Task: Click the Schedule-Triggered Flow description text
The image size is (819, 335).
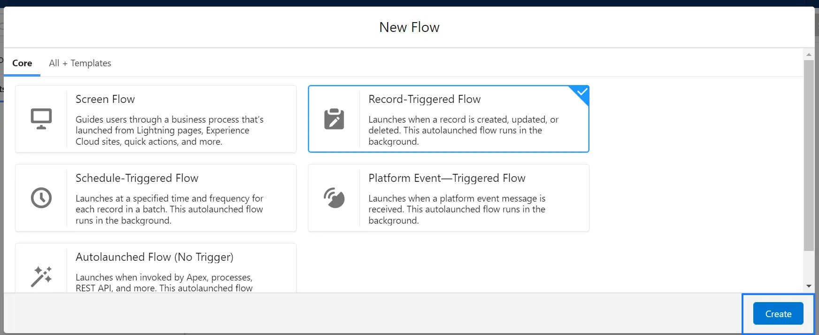Action: click(169, 210)
